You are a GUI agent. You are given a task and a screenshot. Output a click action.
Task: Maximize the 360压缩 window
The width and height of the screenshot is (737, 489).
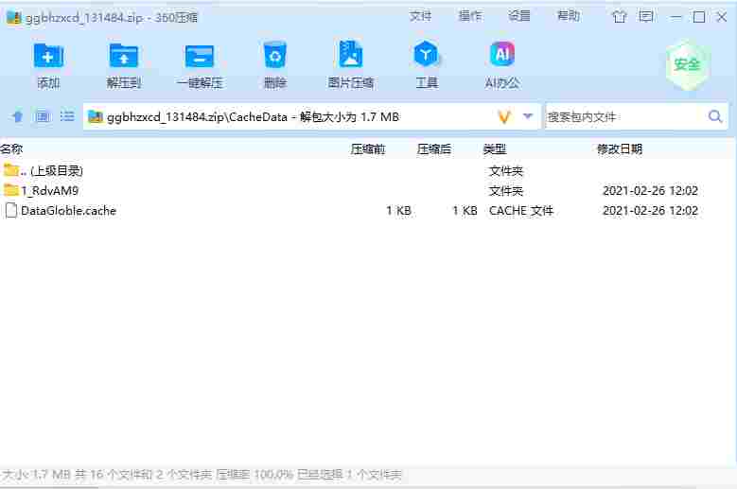click(x=699, y=17)
